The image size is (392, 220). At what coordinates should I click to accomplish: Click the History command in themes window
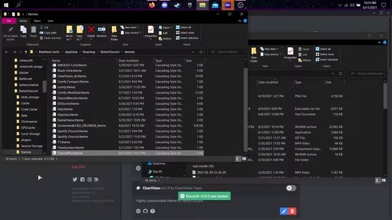165,38
